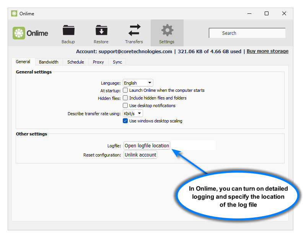The height and width of the screenshot is (238, 306).
Task: Open the Restore download icon
Action: pos(101,31)
